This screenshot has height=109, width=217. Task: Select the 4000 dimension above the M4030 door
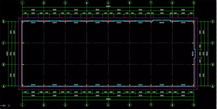162,13
